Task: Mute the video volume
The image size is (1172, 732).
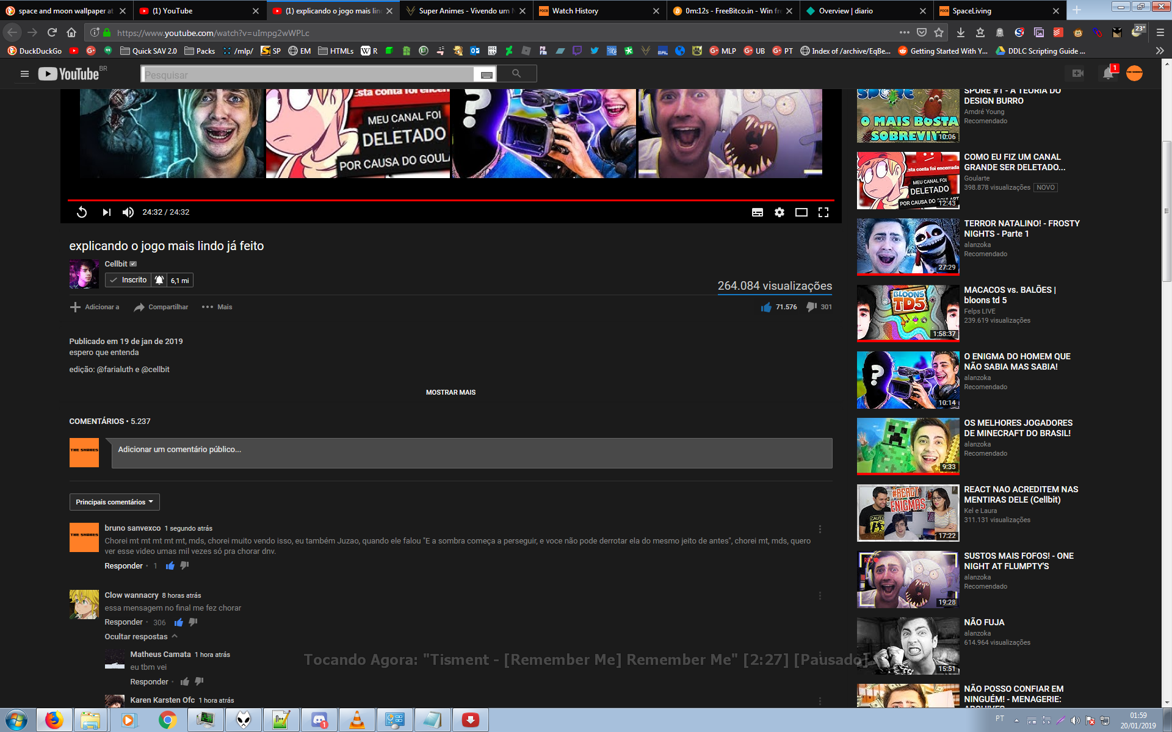Action: tap(128, 212)
